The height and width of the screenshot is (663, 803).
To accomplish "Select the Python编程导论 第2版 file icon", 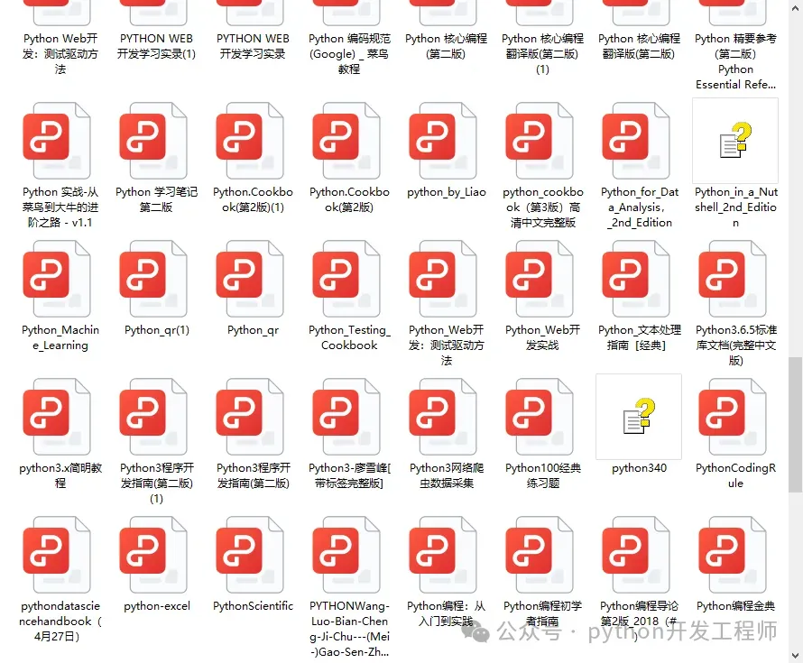I will tap(636, 555).
